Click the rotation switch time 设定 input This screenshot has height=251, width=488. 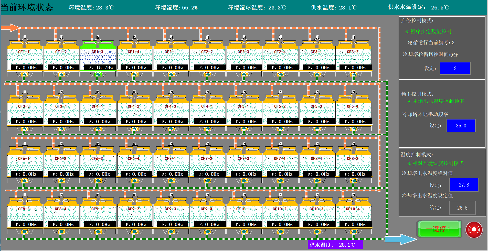455,68
